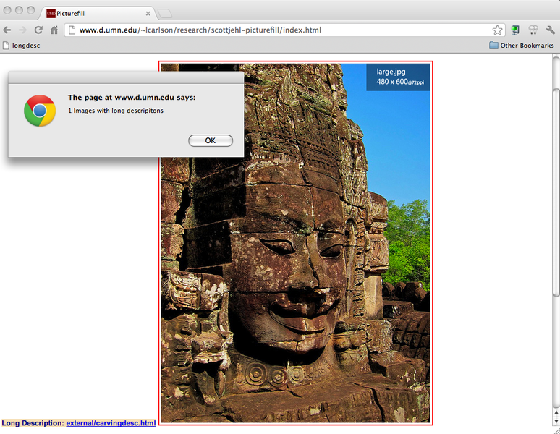Image resolution: width=560 pixels, height=434 pixels.
Task: Bookmark this page with the star icon
Action: click(x=497, y=30)
